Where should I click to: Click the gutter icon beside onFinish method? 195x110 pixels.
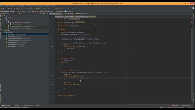(x=52, y=85)
